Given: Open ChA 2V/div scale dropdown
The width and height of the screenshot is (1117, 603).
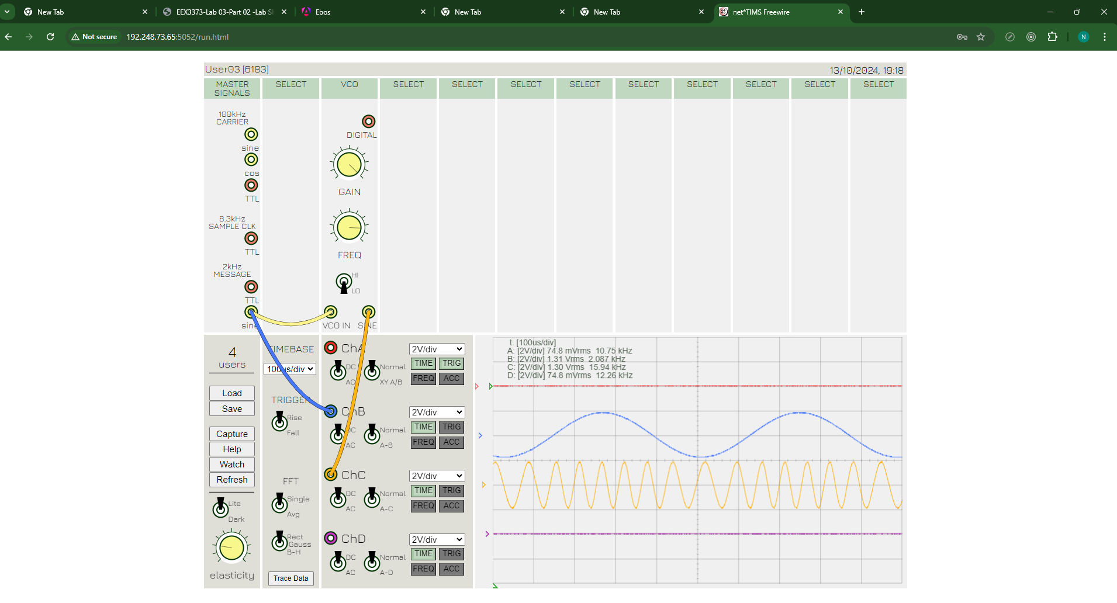Looking at the screenshot, I should [x=437, y=349].
